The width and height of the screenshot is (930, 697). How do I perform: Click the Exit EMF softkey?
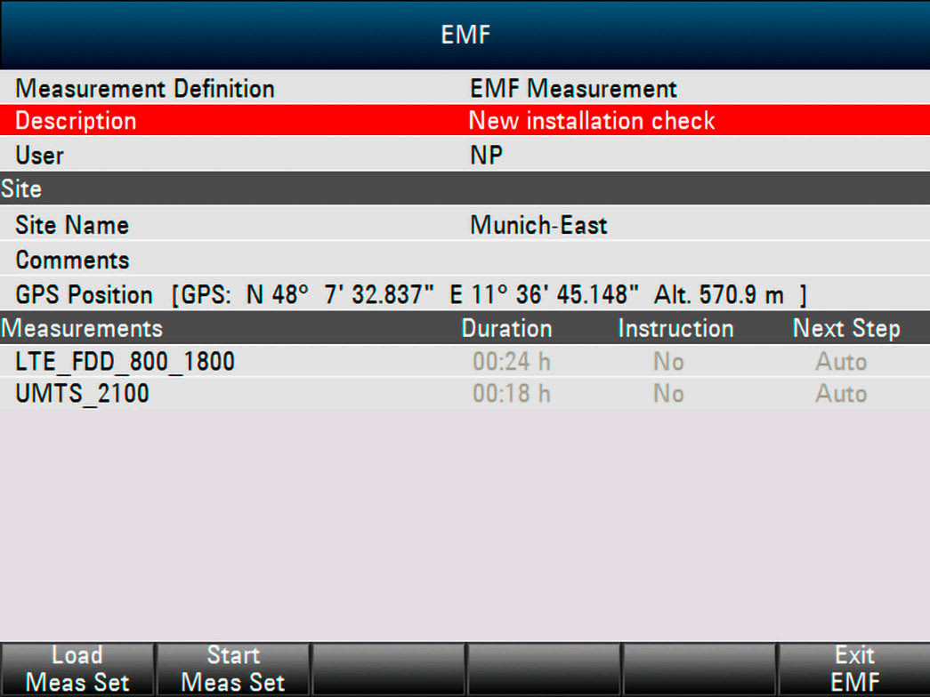(x=854, y=669)
